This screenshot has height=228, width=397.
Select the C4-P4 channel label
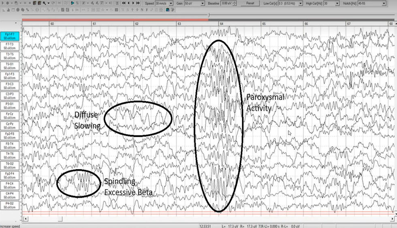click(x=10, y=195)
